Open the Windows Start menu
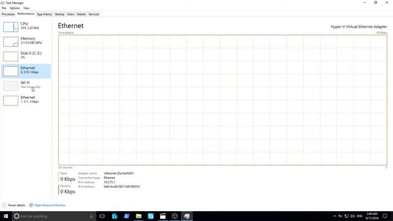393x221 pixels. coord(6,216)
